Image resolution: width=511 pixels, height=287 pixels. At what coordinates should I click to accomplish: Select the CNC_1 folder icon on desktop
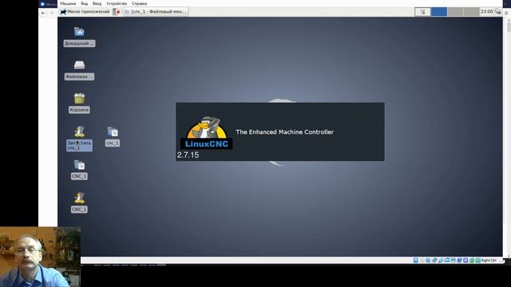click(79, 170)
